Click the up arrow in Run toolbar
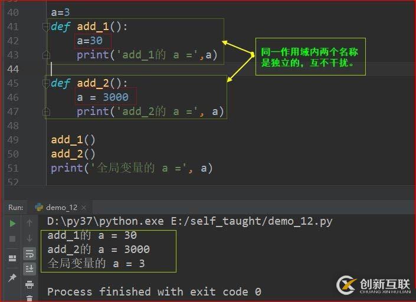Screen dimensions: 416x302 pyautogui.click(x=30, y=223)
